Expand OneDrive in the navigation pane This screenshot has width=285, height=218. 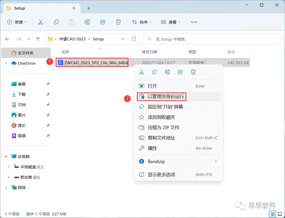[x=6, y=63]
